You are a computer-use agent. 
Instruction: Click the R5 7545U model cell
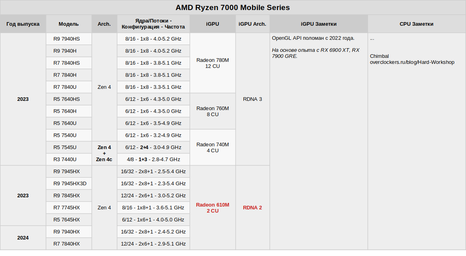pos(65,147)
